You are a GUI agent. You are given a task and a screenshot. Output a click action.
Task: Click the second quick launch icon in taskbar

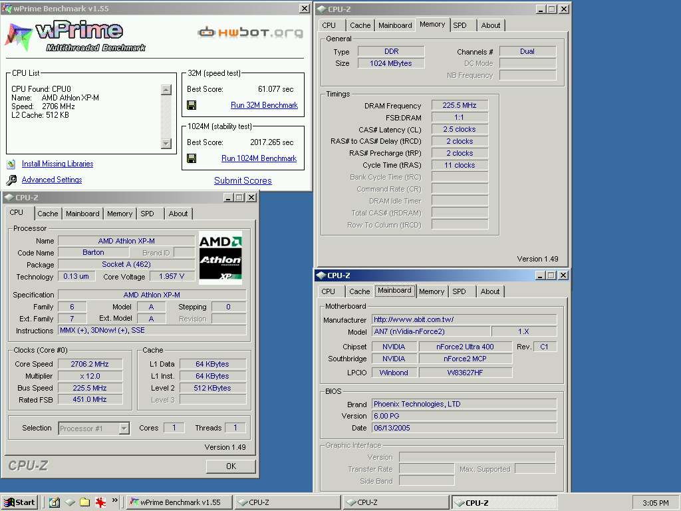(70, 502)
